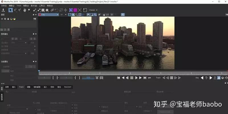The height and width of the screenshot is (114, 228).
Task: Open the viewer options arrow at far right
Action: pos(227,15)
